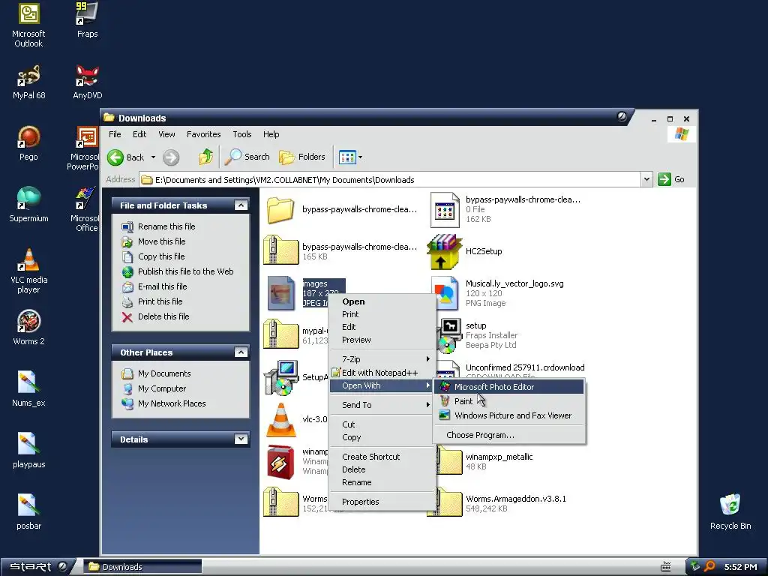The height and width of the screenshot is (576, 768).
Task: Select the Worms.Armageddon.v3.8.1 archive
Action: click(516, 499)
